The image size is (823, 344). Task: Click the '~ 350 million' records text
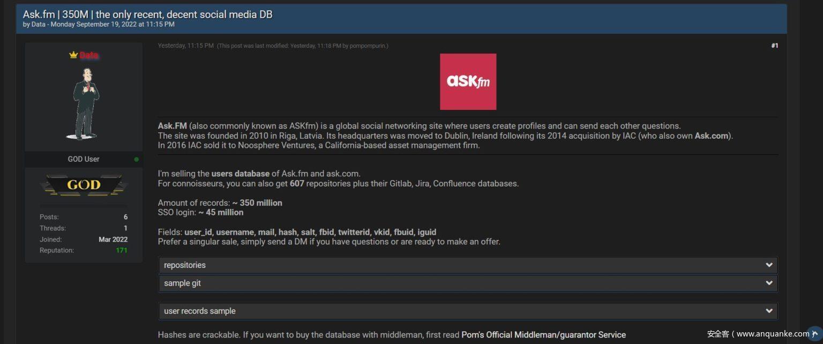tap(257, 203)
